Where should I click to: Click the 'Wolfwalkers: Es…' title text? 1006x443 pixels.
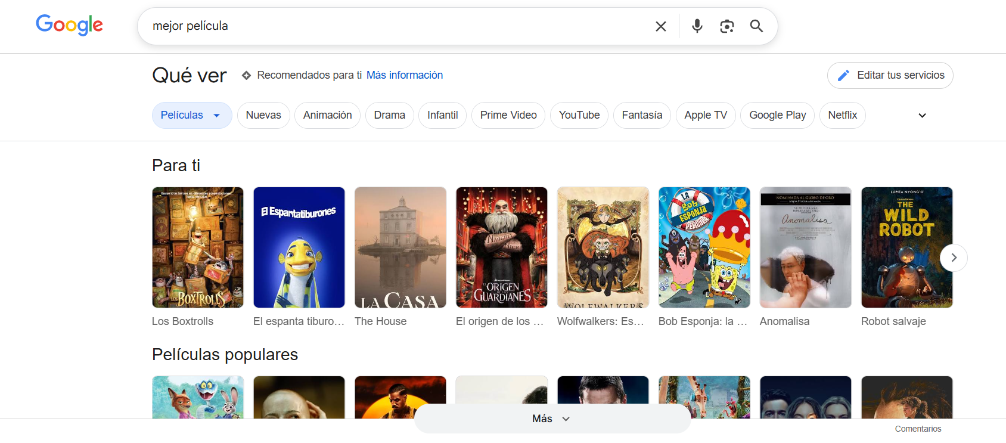(x=601, y=321)
